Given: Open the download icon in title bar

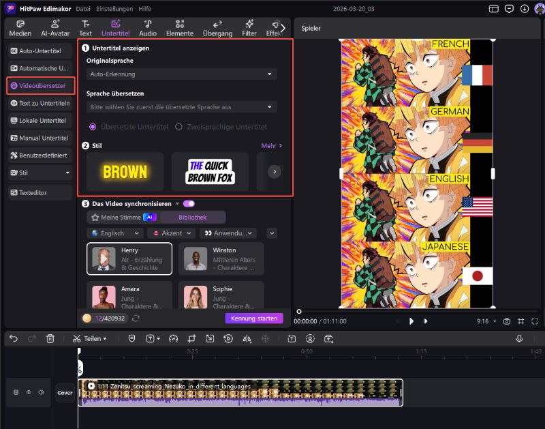Looking at the screenshot, I should (525, 9).
